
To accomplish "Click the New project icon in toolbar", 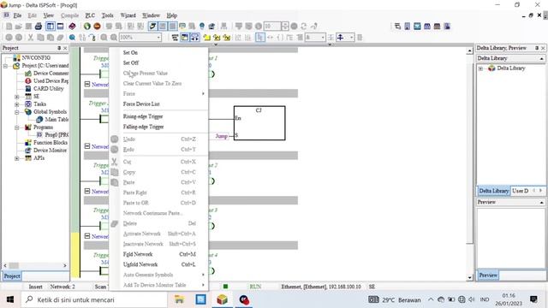I will tap(9, 27).
